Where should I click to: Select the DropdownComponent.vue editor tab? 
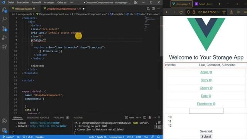pos(62,8)
